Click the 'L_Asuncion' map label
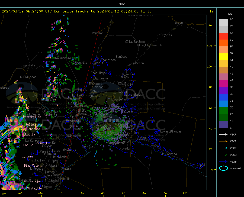244x197 pixels. coord(136,63)
